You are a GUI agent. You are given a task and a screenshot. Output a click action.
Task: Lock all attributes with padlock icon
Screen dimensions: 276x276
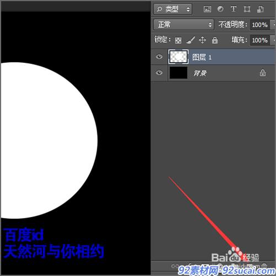pos(215,40)
